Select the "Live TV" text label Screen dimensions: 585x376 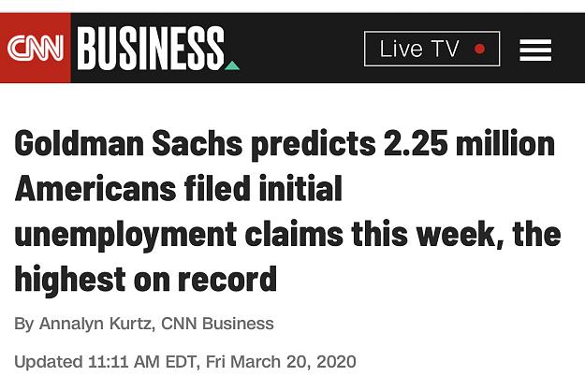click(x=419, y=49)
